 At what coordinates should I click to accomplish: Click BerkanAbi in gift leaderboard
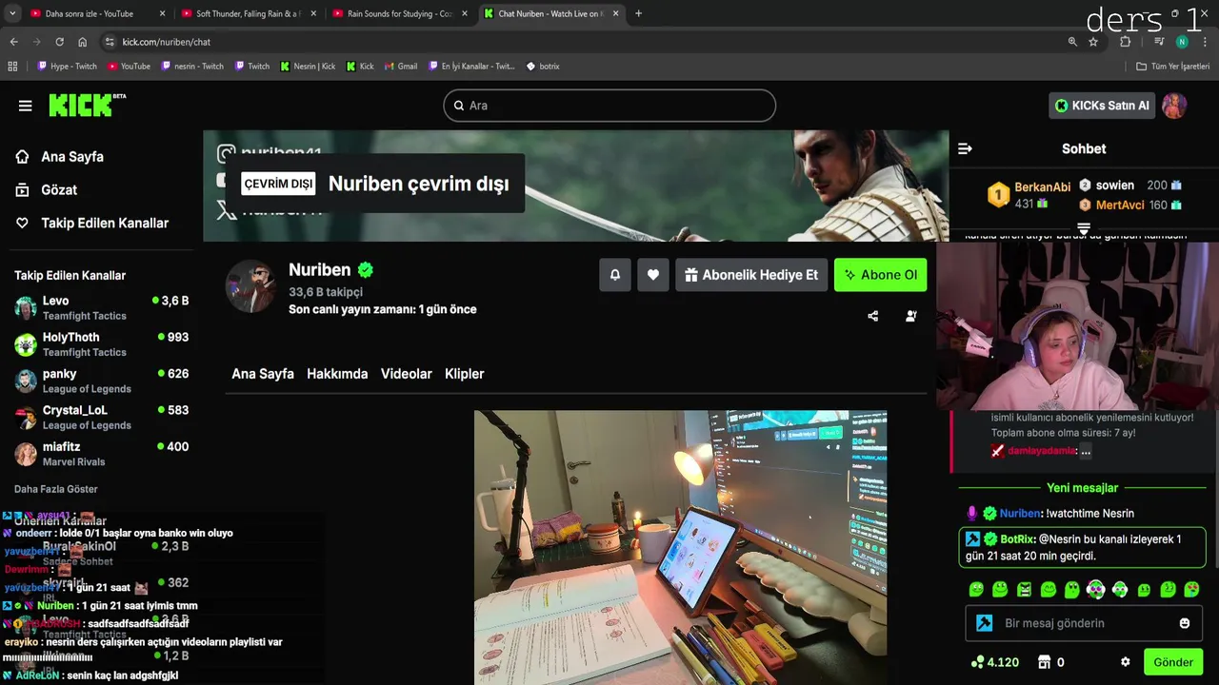pos(1043,187)
